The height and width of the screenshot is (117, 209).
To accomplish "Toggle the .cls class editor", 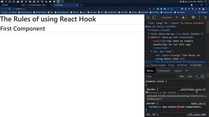I will pyautogui.click(x=189, y=76).
